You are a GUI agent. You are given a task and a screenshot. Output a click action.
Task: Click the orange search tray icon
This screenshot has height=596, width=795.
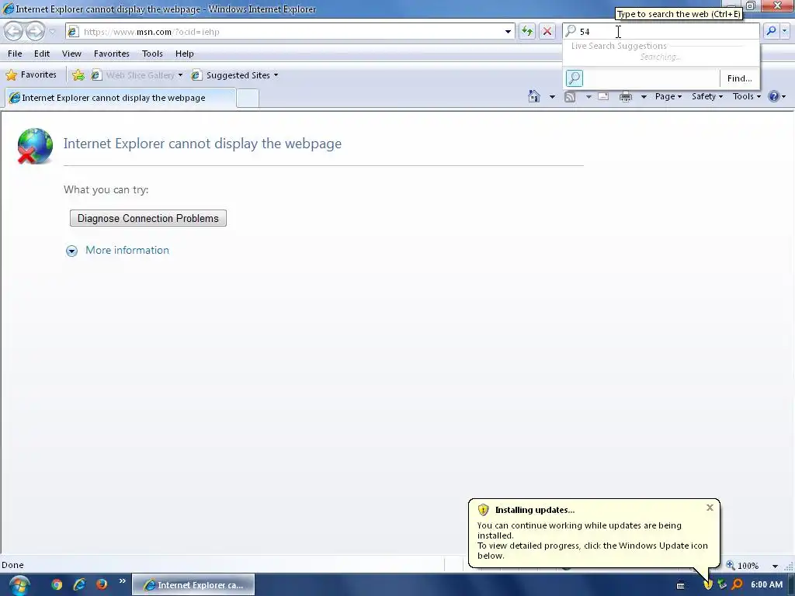tap(738, 585)
